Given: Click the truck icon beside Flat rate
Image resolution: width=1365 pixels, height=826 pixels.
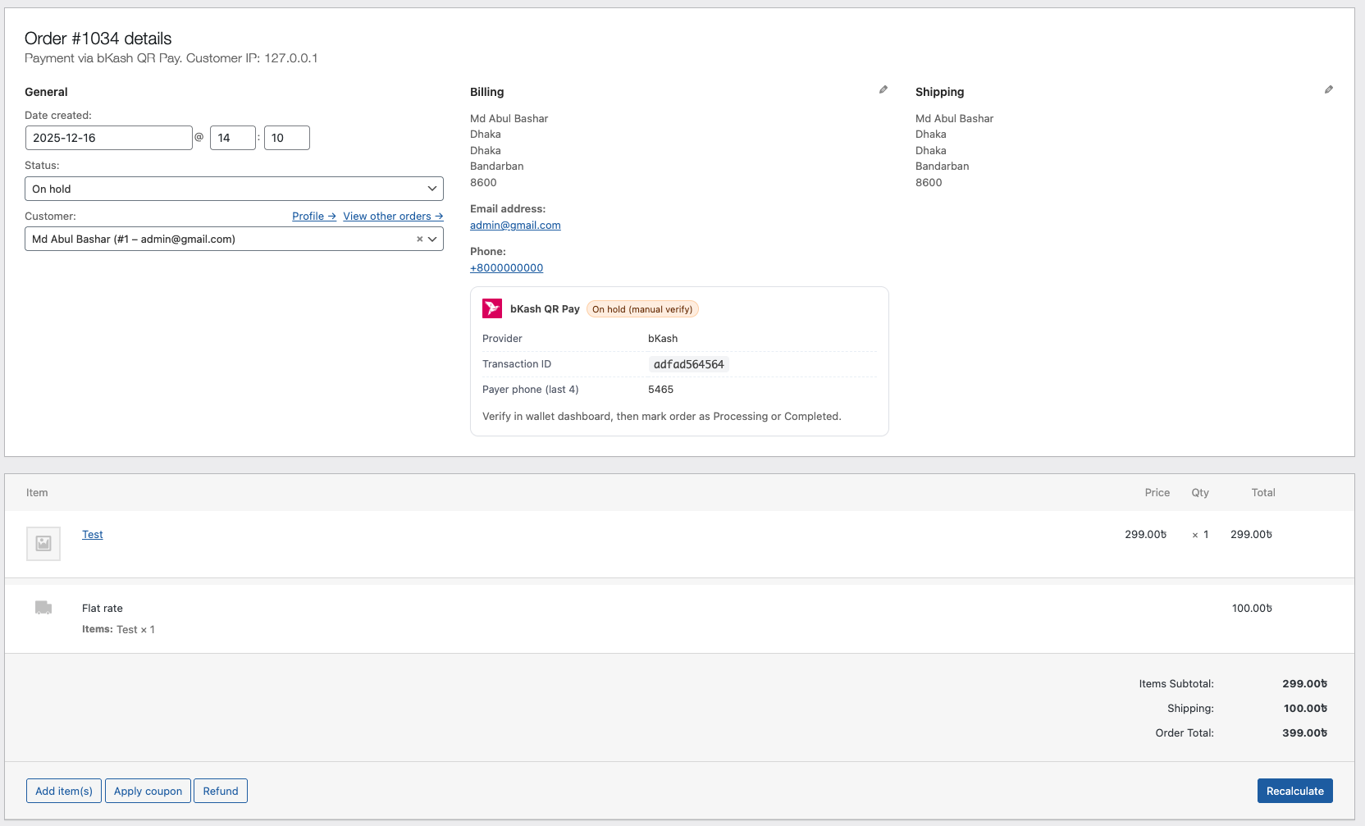Looking at the screenshot, I should (43, 608).
